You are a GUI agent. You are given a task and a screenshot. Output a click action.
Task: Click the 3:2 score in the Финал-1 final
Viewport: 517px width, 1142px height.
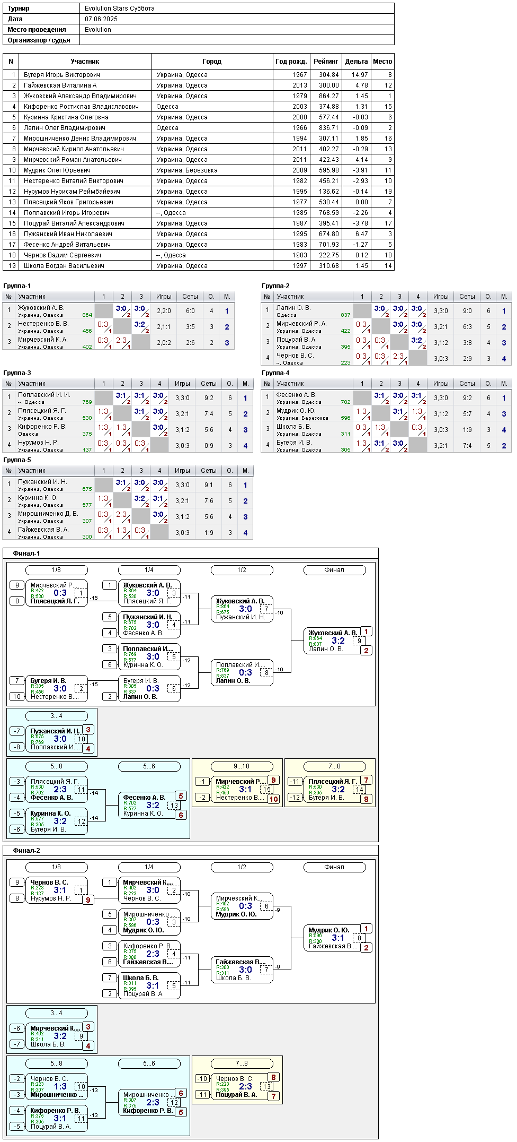click(338, 641)
